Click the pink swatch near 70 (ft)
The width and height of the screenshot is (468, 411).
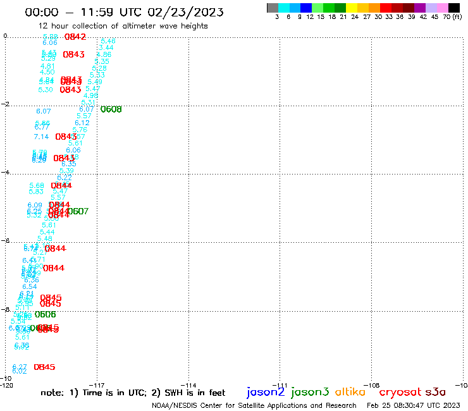coord(442,8)
